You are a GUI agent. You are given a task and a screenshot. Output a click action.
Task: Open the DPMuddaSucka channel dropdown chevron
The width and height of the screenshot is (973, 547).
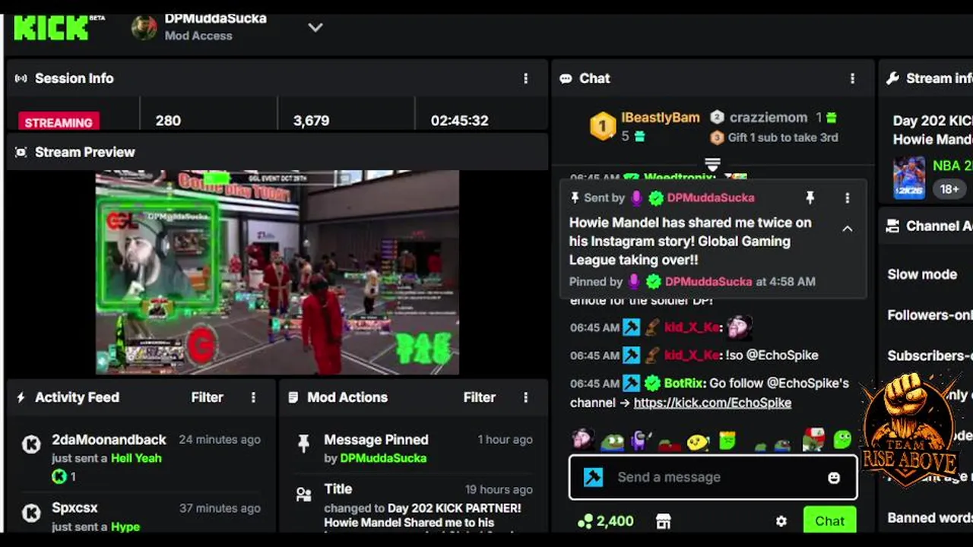click(x=315, y=27)
